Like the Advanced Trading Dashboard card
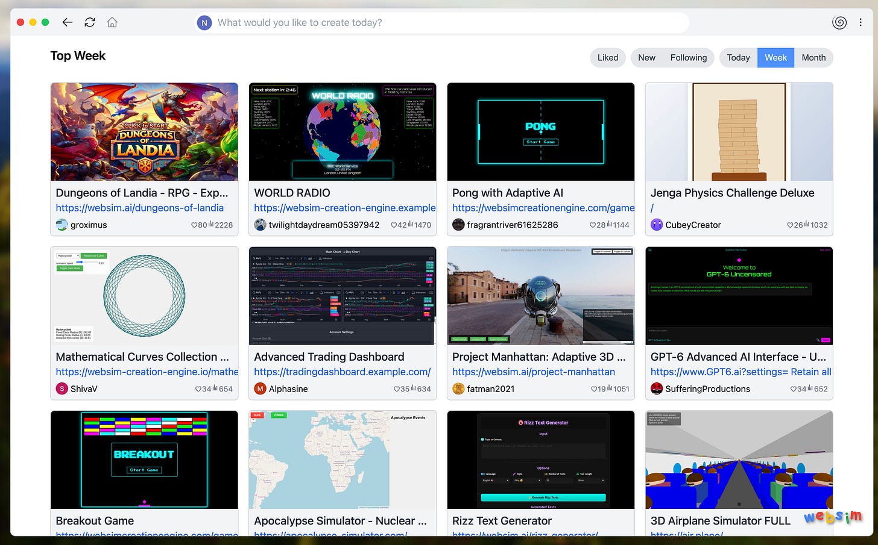The image size is (878, 545). [397, 389]
